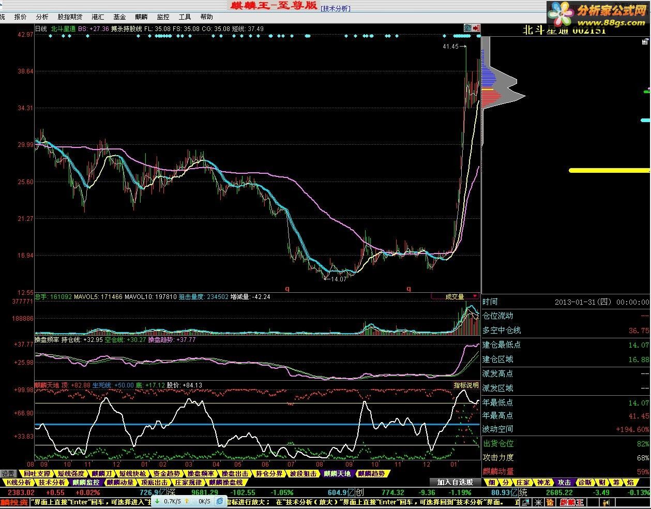Click the speaker sound status icon
The image size is (651, 509).
605,502
